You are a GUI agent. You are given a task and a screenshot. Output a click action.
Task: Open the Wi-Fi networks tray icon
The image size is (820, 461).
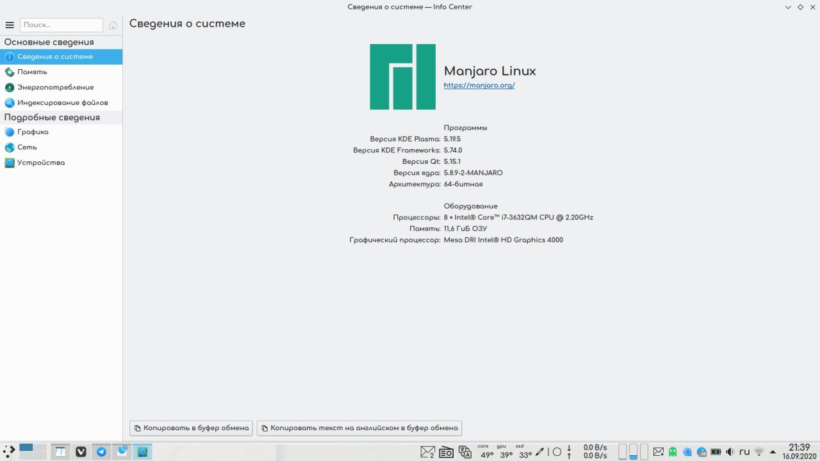(x=759, y=452)
